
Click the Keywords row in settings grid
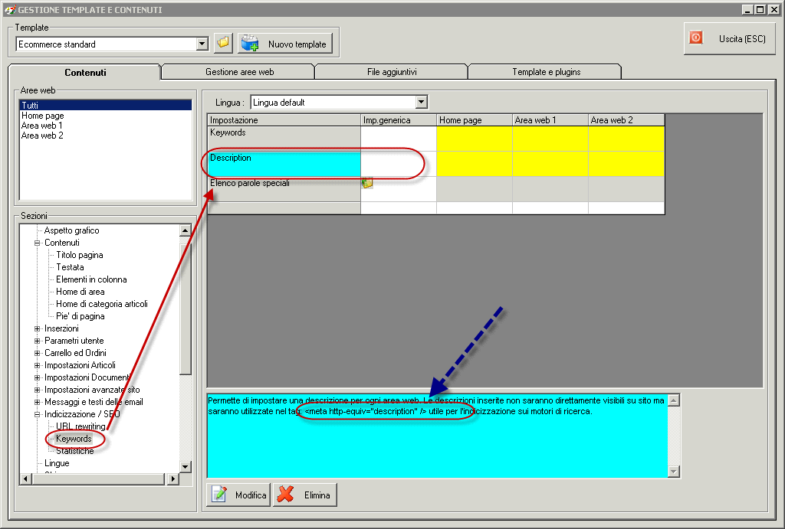284,139
